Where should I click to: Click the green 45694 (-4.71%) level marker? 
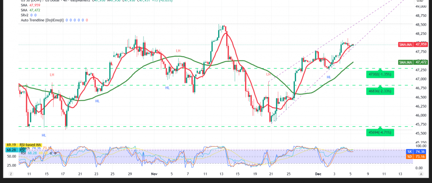[x=380, y=132]
